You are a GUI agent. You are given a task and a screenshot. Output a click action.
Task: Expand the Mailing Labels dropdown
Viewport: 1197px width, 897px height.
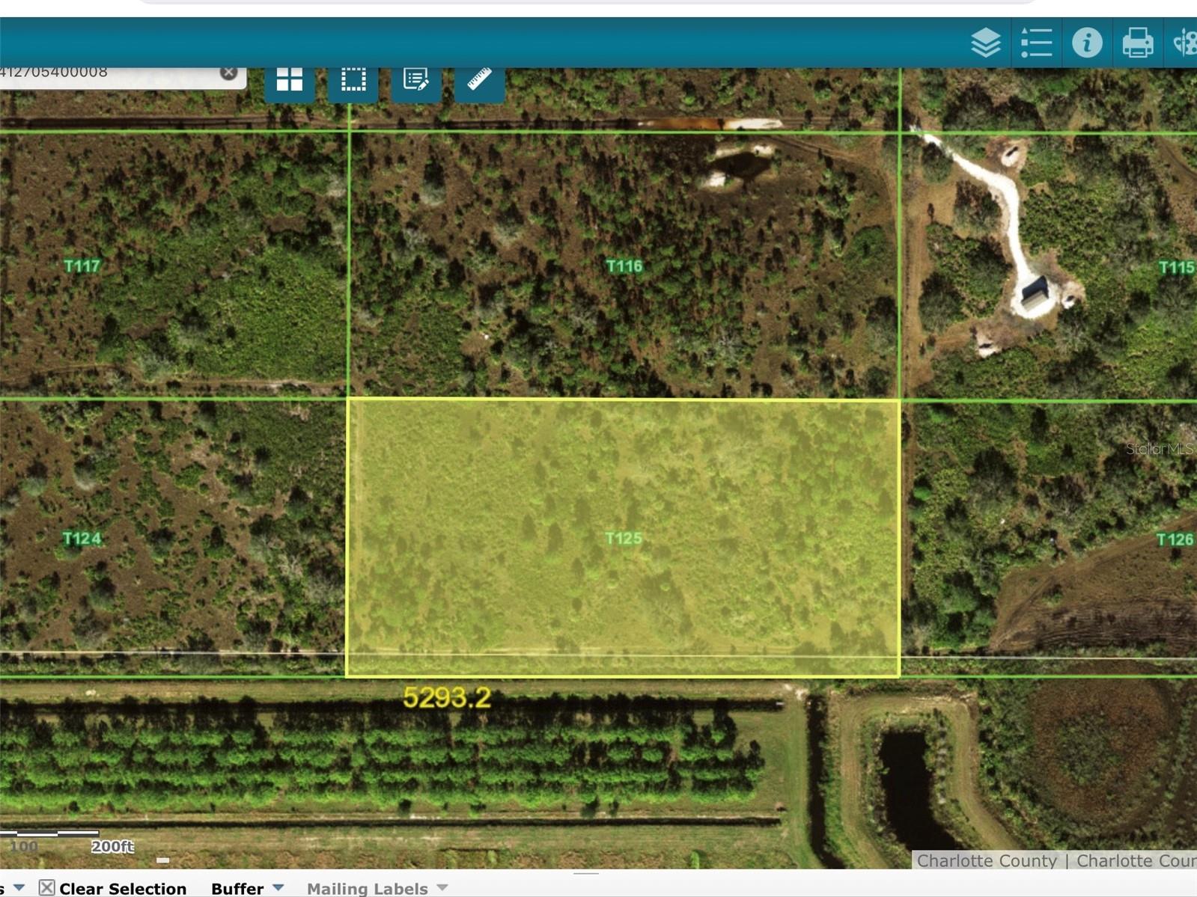pyautogui.click(x=442, y=888)
